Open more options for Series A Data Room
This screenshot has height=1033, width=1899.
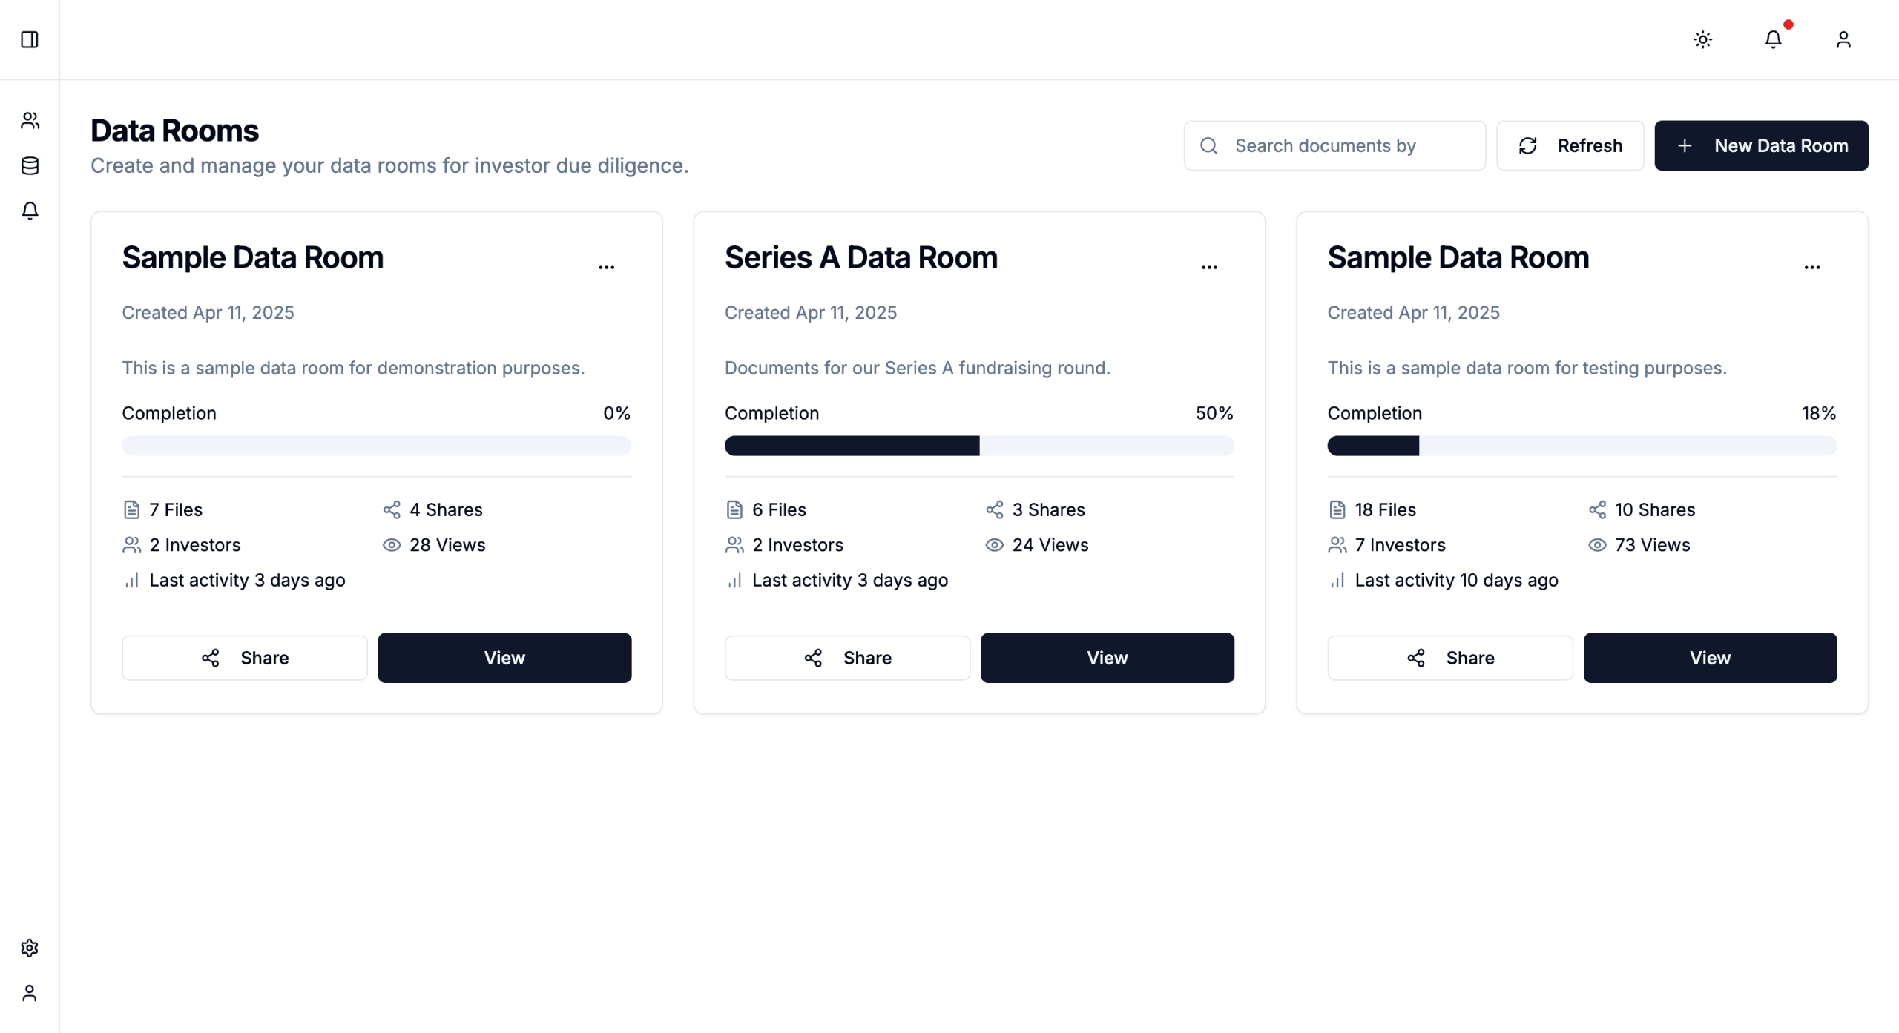point(1209,267)
